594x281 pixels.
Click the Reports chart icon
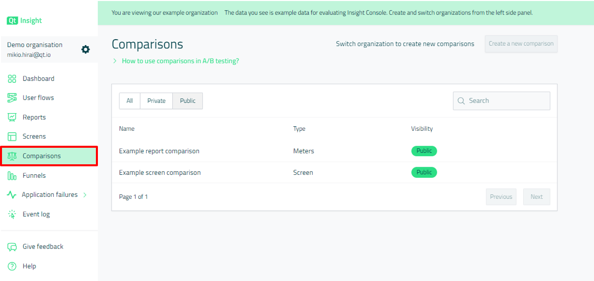[x=12, y=117]
